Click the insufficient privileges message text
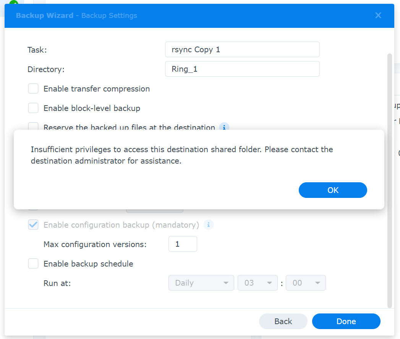 pos(181,155)
